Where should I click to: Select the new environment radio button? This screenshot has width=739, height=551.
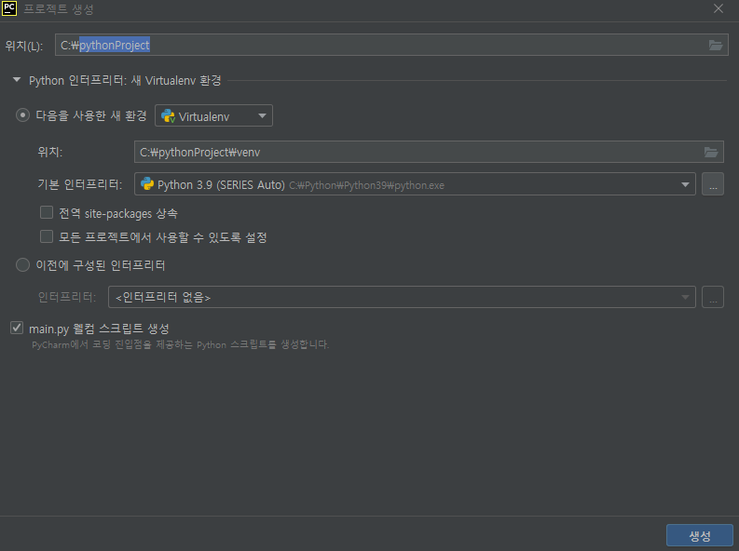pyautogui.click(x=22, y=115)
